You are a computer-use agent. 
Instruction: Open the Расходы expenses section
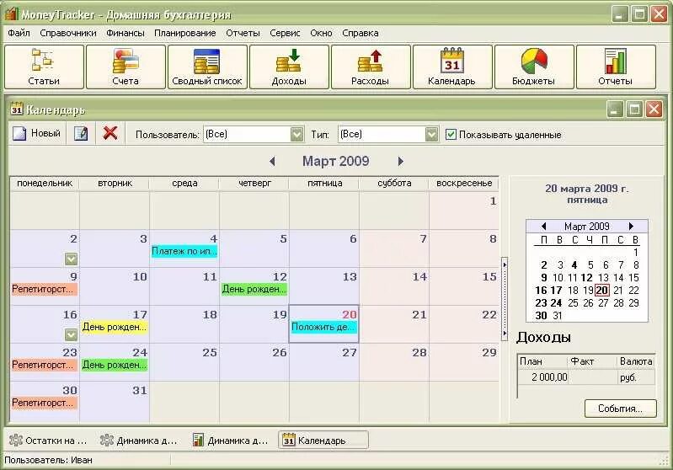(371, 67)
